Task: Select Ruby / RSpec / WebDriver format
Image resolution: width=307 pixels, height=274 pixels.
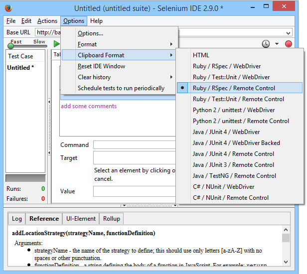Action: click(x=240, y=66)
